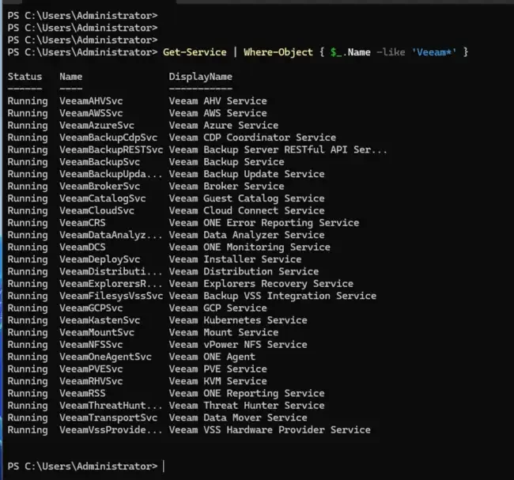Click Veeam Distribution Service display name
Image resolution: width=514 pixels, height=480 pixels.
(x=244, y=271)
